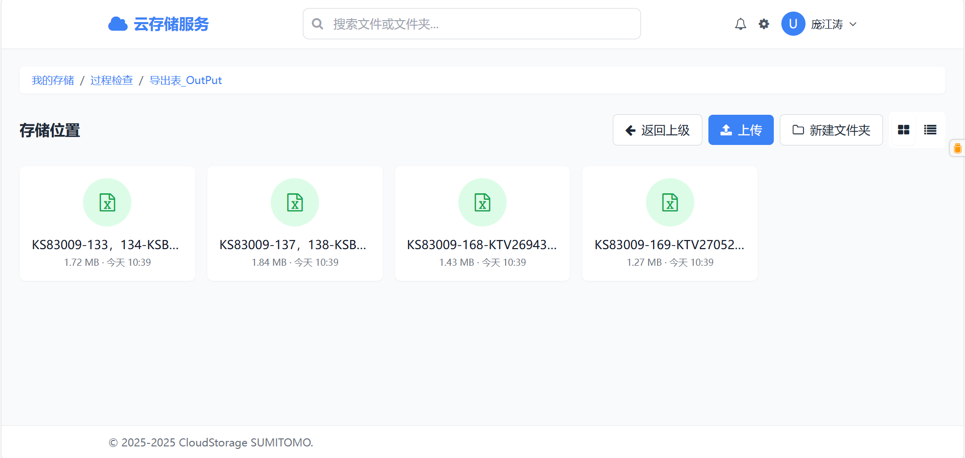Click the Excel icon for KS83009-137 file

[295, 202]
